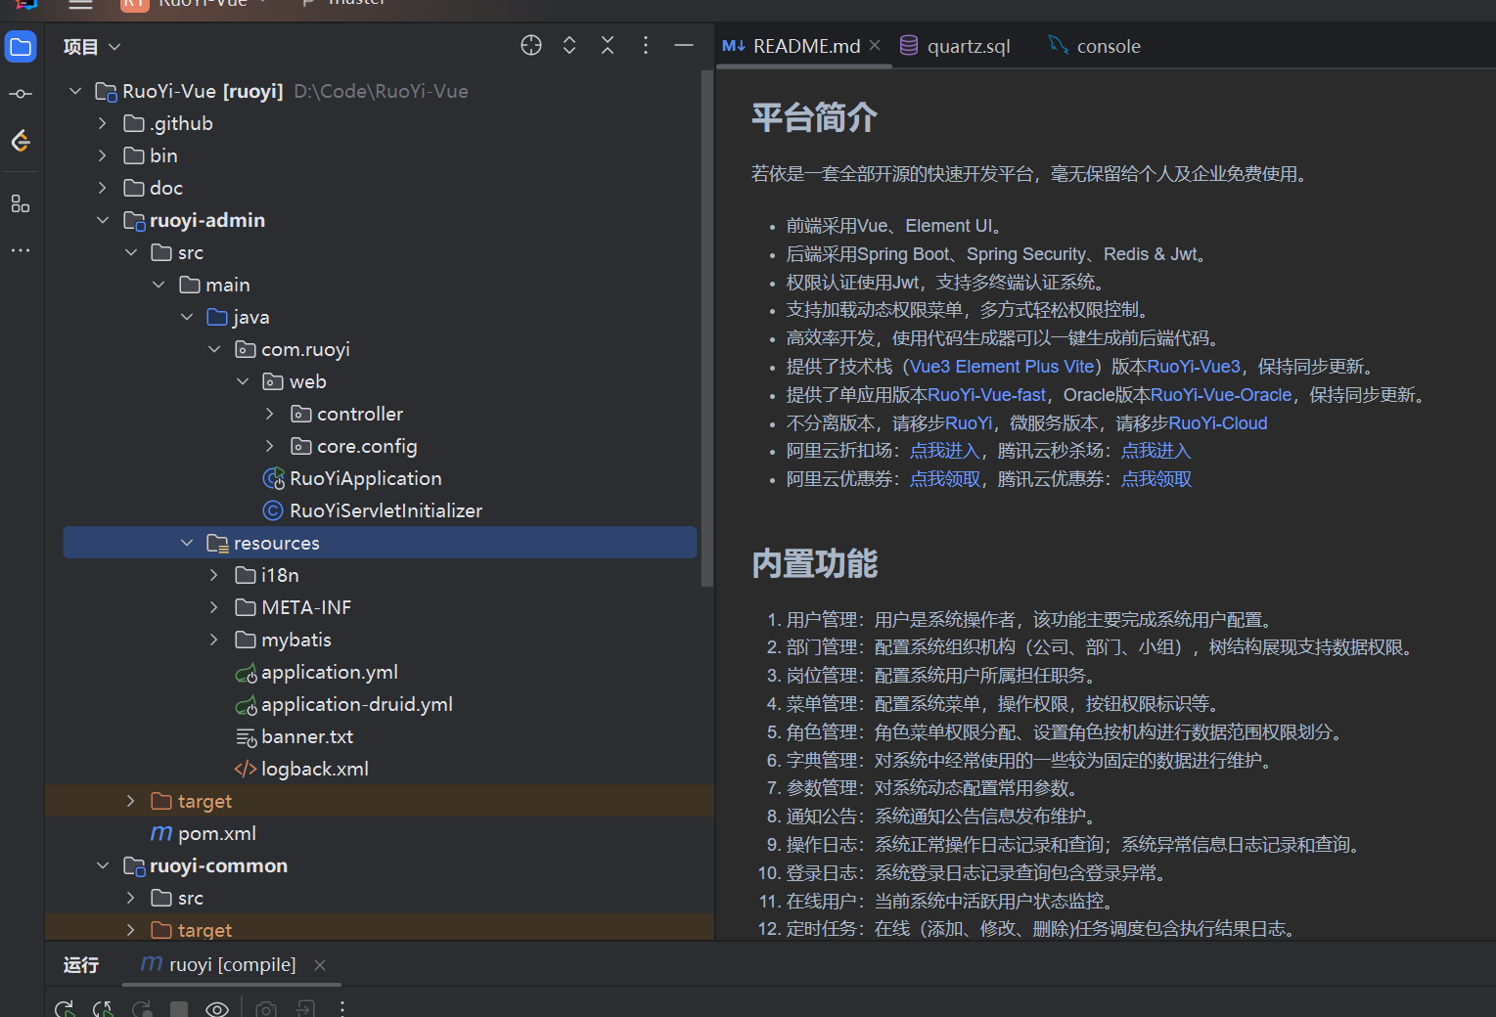This screenshot has height=1017, width=1496.
Task: Switch to quartz.sql editor tab
Action: 955,46
